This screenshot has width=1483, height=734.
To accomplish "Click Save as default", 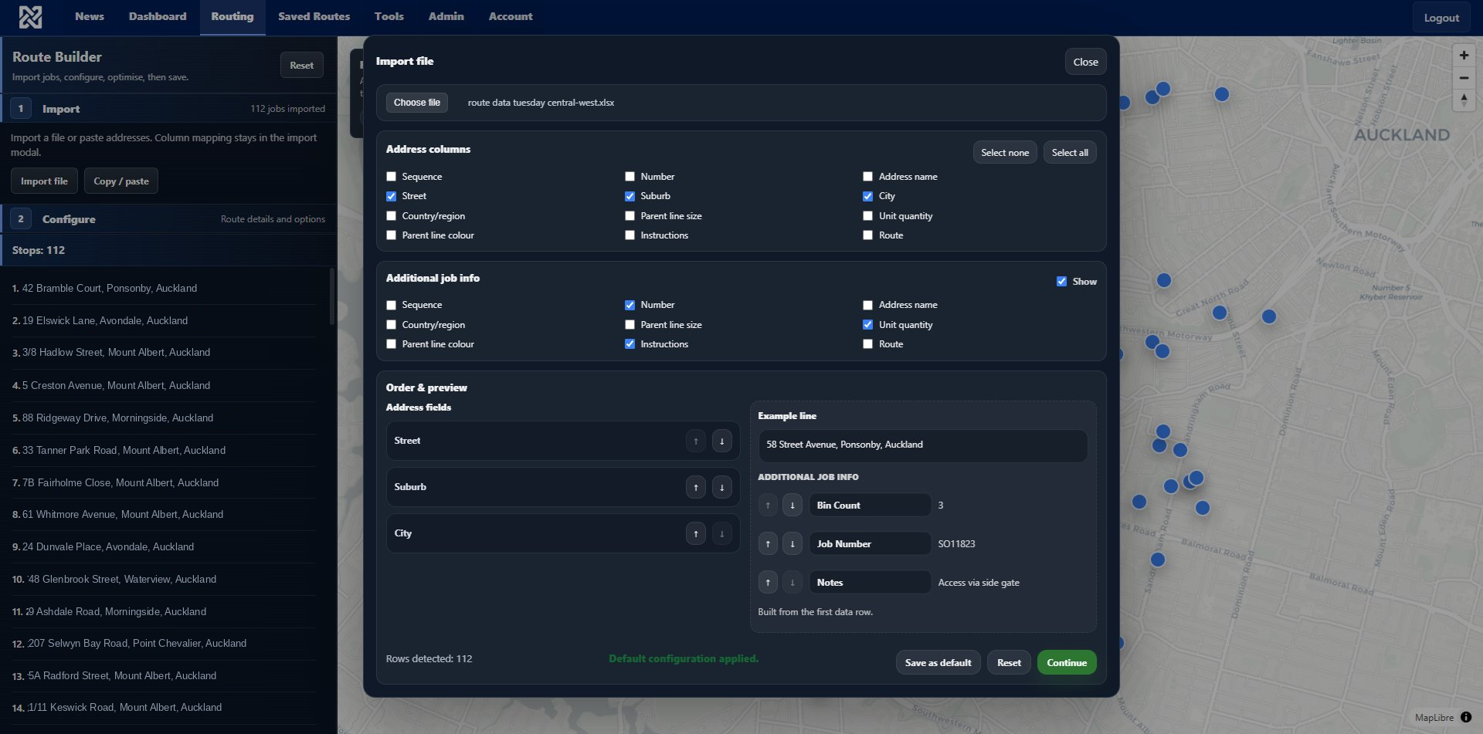I will click(x=938, y=663).
